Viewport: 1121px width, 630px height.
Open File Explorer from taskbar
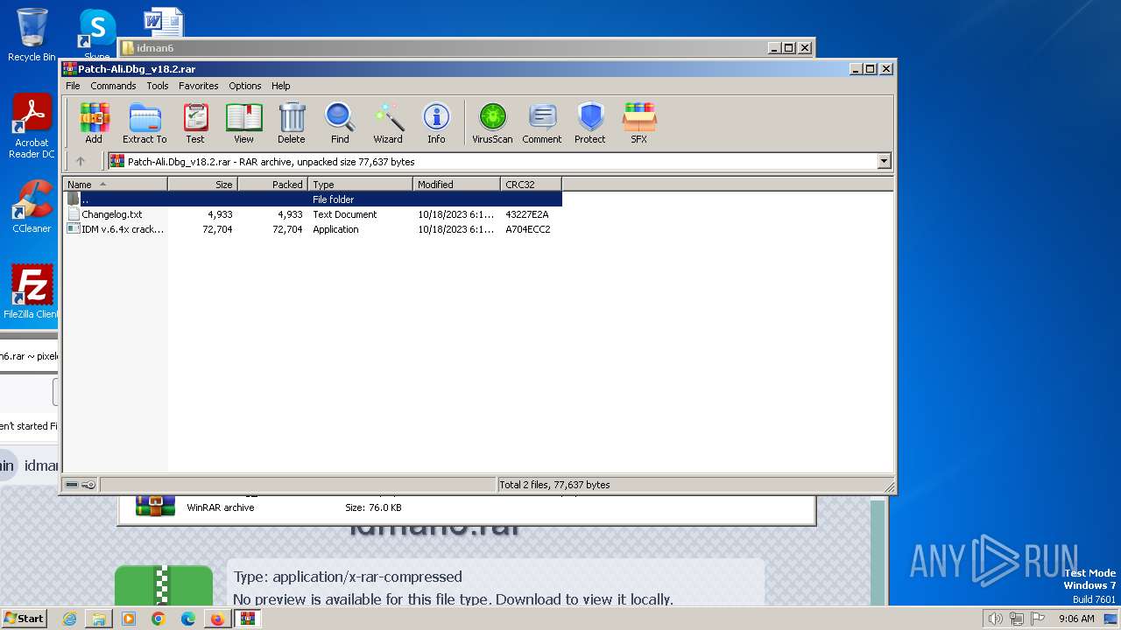(x=99, y=619)
